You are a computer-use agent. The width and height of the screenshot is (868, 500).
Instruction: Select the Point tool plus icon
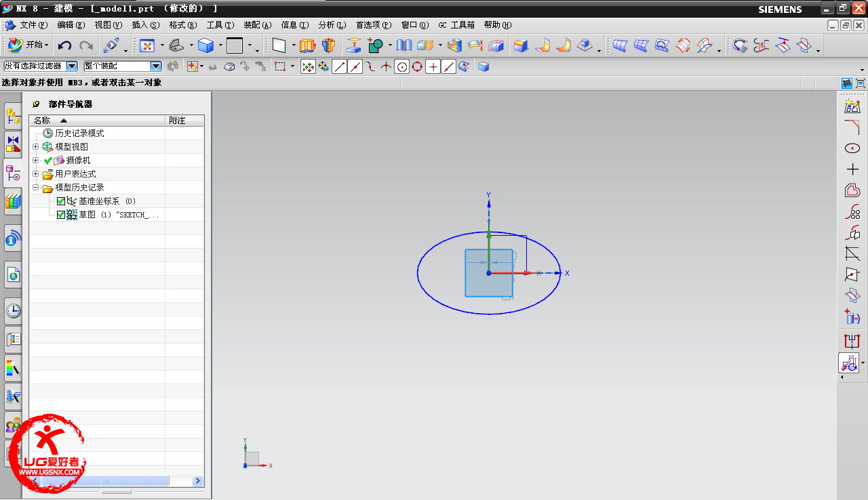point(852,169)
